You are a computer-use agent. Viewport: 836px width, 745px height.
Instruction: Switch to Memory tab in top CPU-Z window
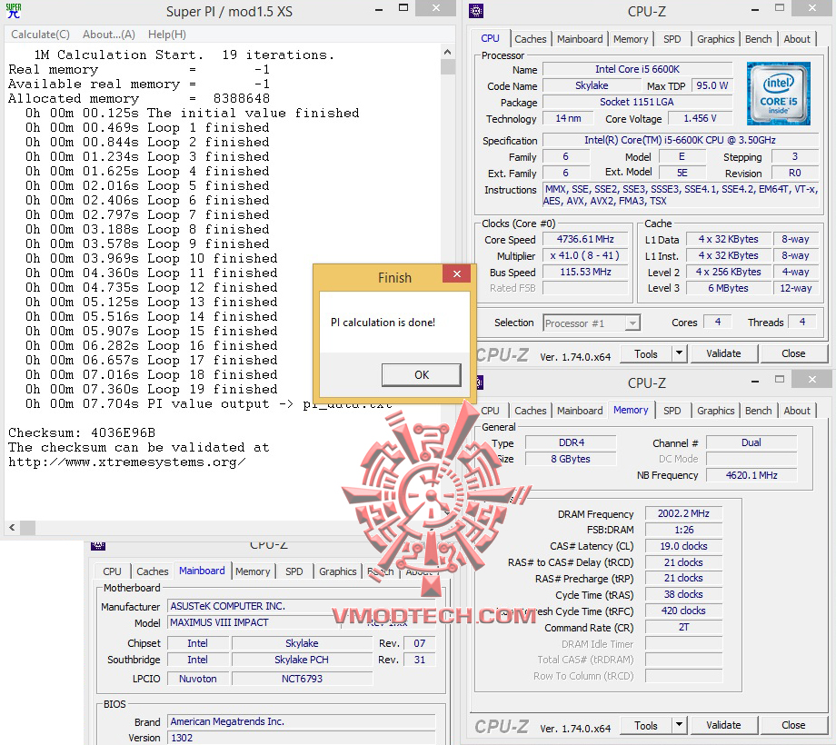click(x=631, y=39)
